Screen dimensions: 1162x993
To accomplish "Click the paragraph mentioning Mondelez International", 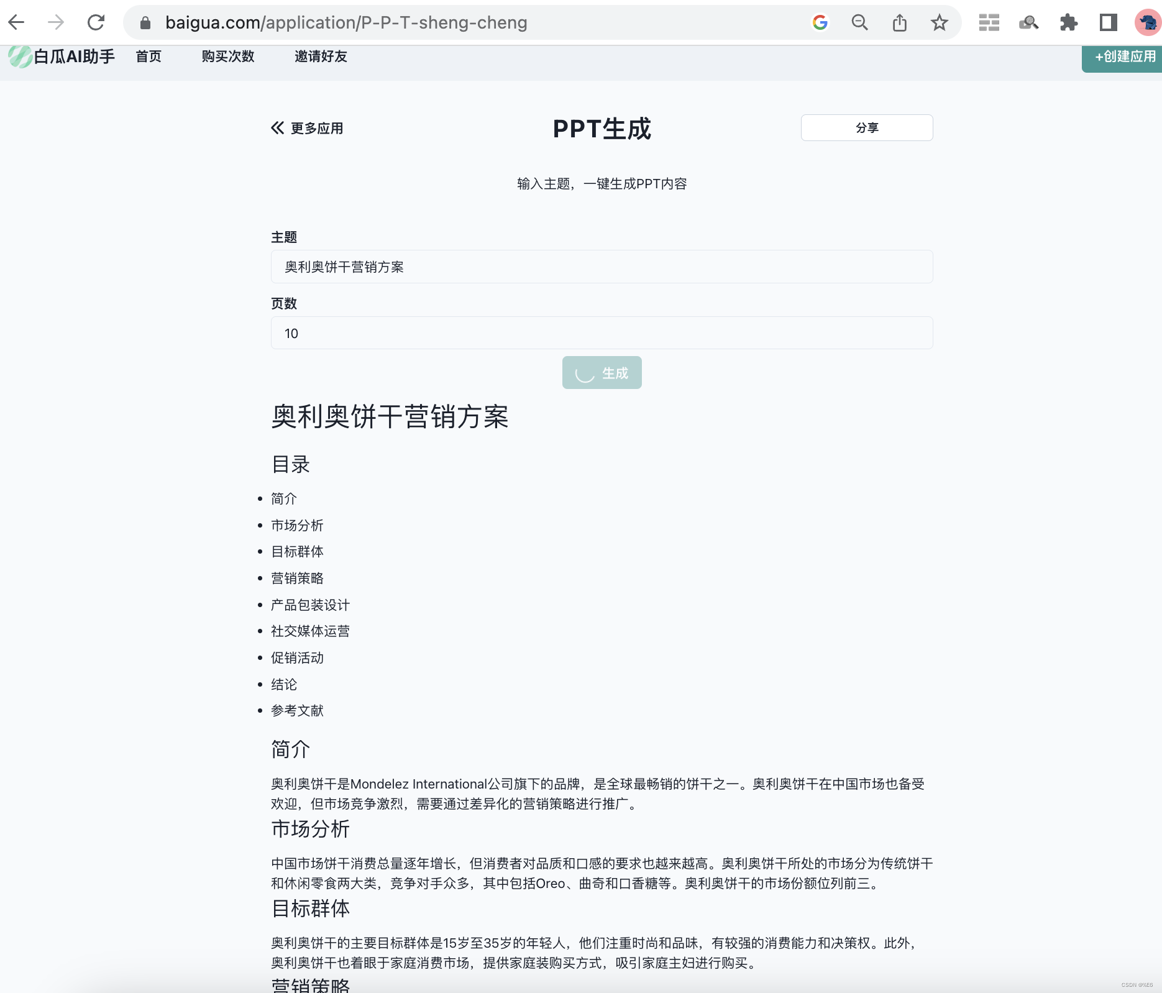I will [x=598, y=794].
